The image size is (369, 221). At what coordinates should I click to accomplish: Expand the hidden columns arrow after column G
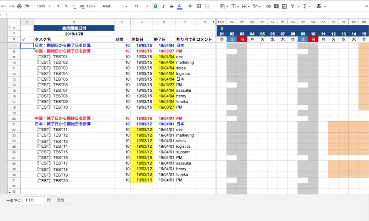coord(214,22)
